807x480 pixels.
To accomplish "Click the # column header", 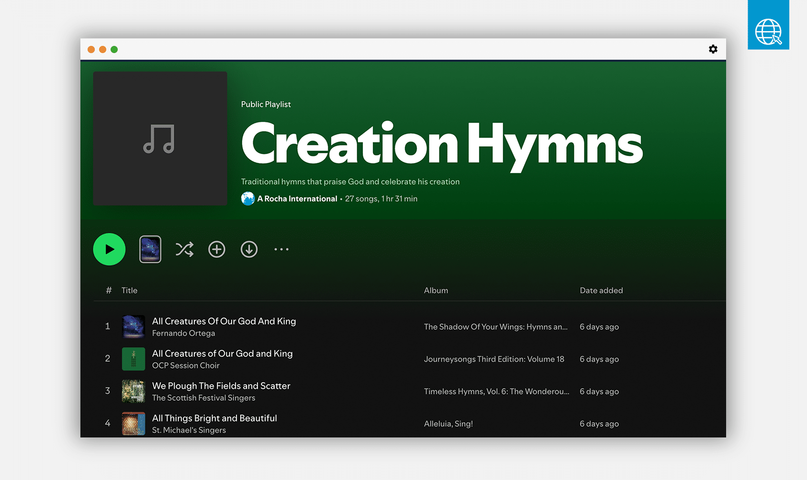I will tap(109, 290).
